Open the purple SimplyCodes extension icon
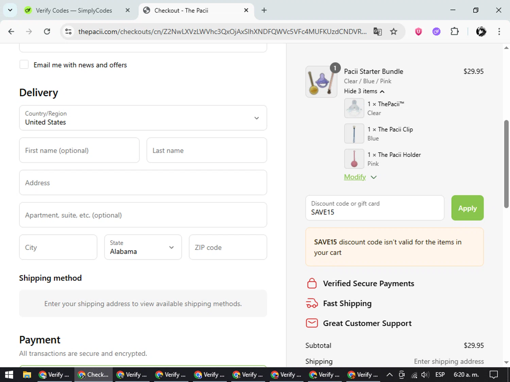510x382 pixels. tap(436, 32)
